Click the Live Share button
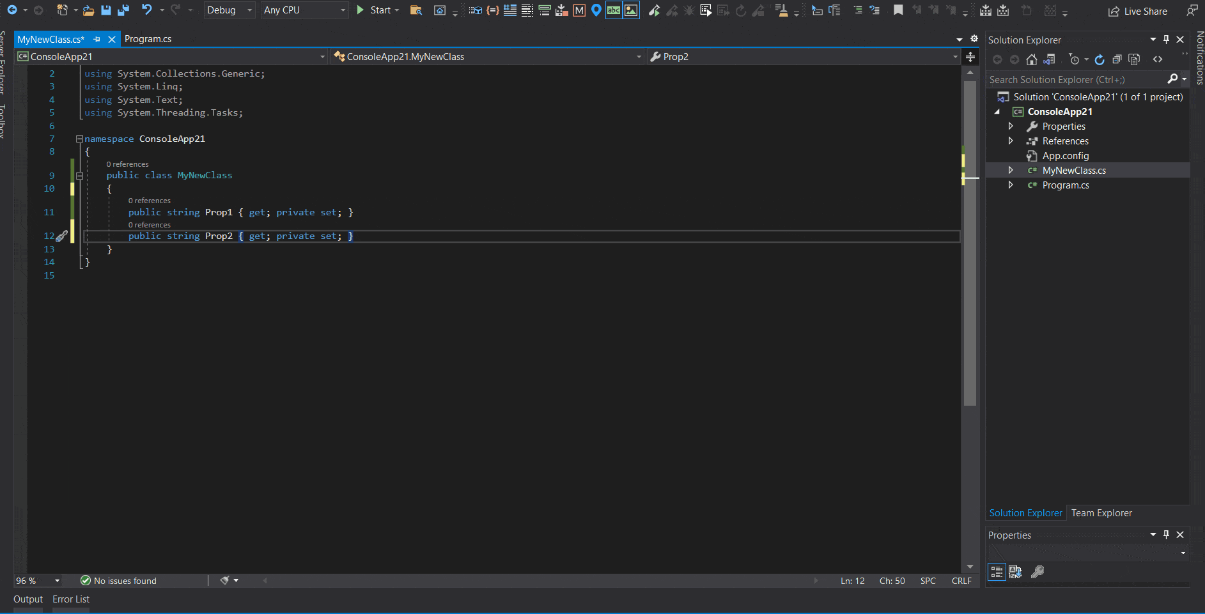 (1138, 11)
